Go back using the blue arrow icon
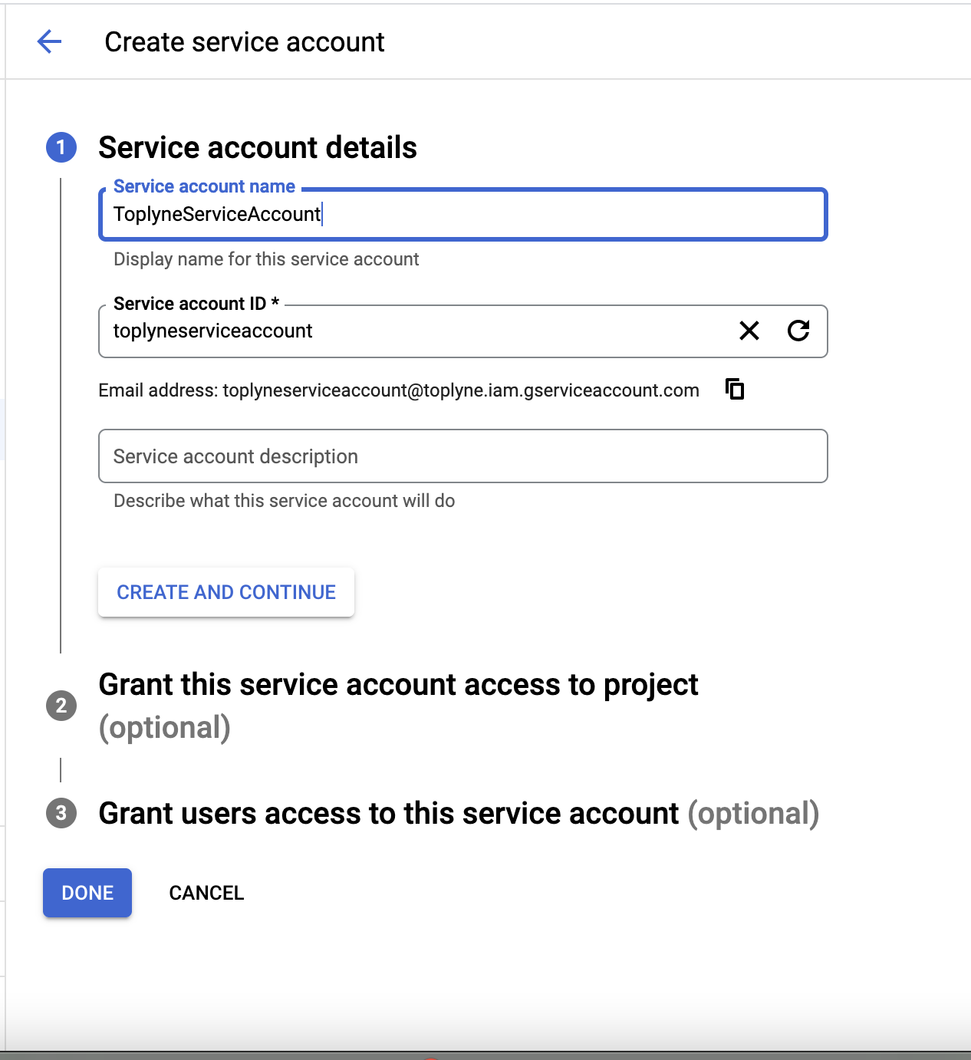 pos(49,41)
